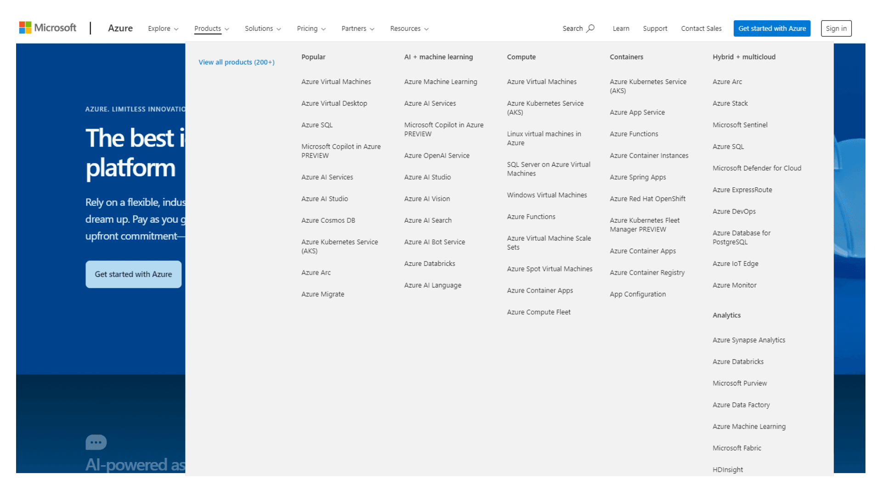
Task: Open Azure Monitor
Action: (x=734, y=285)
